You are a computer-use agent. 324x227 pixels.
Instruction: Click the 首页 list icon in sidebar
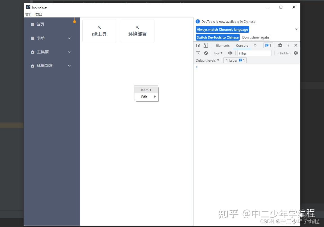click(32, 25)
